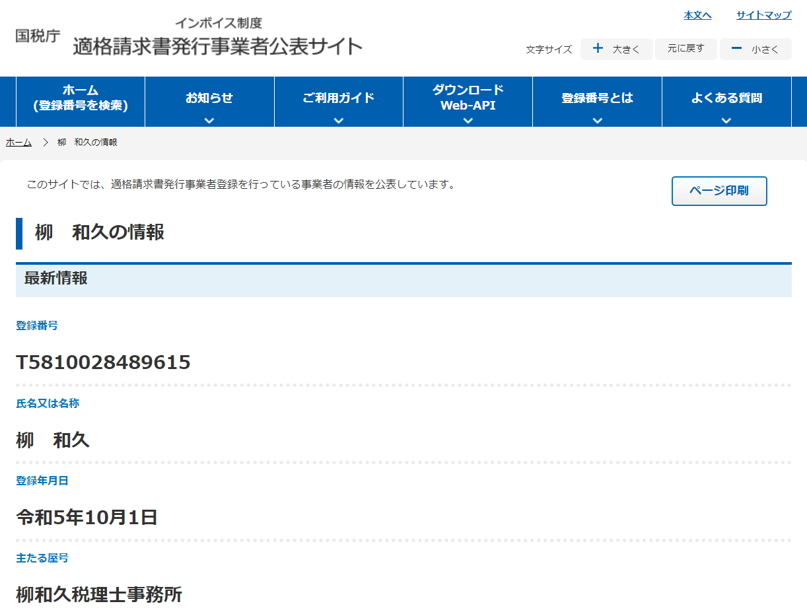Go to ホーム (登録番号を検索) menu
Viewport: 807px width, 614px height.
point(81,102)
